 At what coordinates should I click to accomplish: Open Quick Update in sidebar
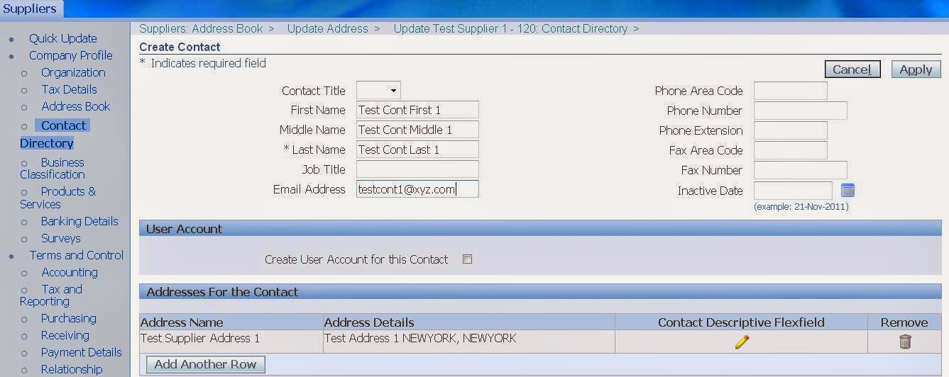click(63, 38)
